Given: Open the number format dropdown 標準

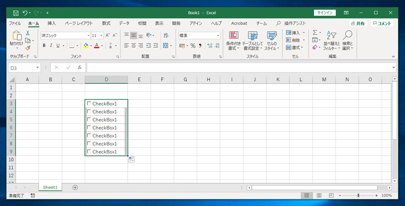Looking at the screenshot, I should tap(218, 36).
